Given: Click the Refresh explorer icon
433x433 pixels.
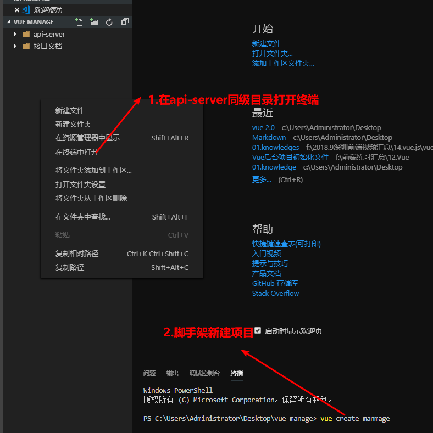Looking at the screenshot, I should point(109,22).
